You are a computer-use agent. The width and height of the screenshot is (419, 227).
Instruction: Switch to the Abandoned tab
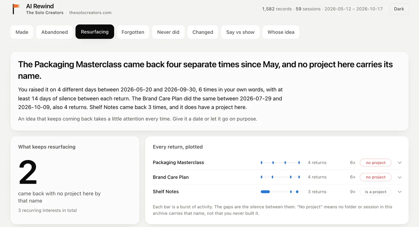[54, 32]
